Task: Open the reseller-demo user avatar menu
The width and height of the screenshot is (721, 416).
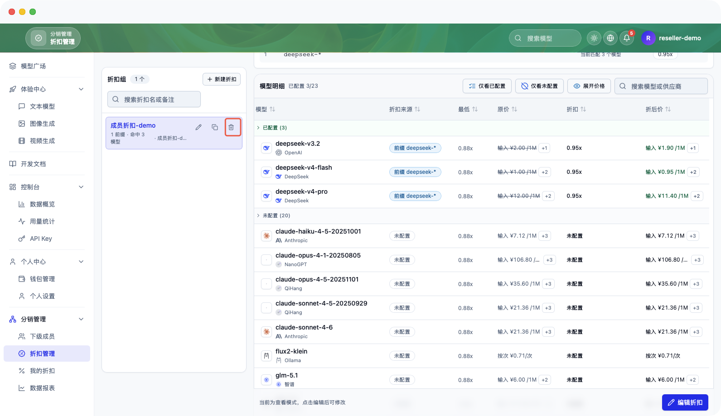Action: coord(648,38)
